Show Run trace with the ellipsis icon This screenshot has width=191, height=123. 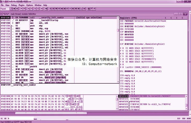(x=81, y=9)
